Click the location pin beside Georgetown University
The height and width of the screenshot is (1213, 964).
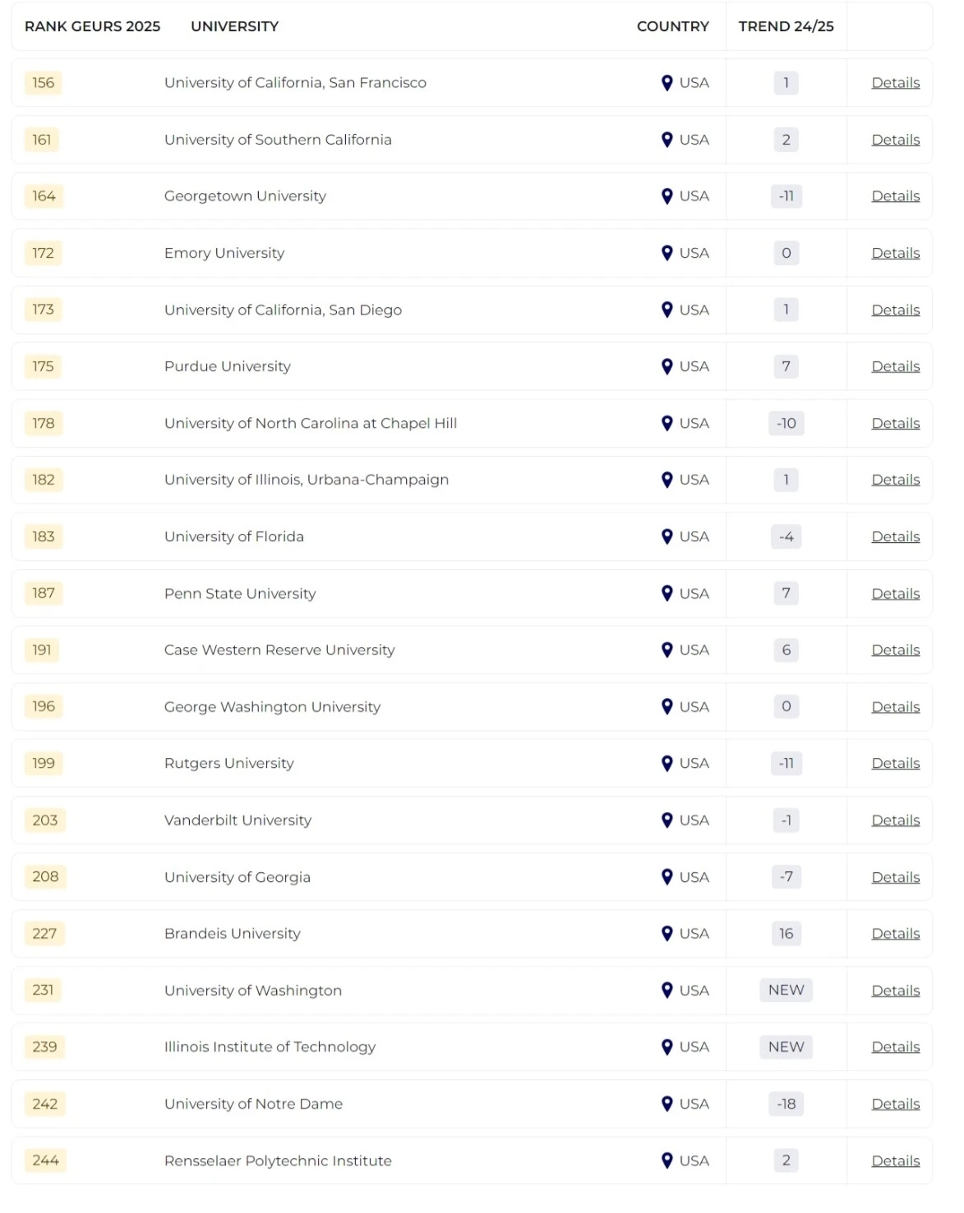pyautogui.click(x=668, y=195)
